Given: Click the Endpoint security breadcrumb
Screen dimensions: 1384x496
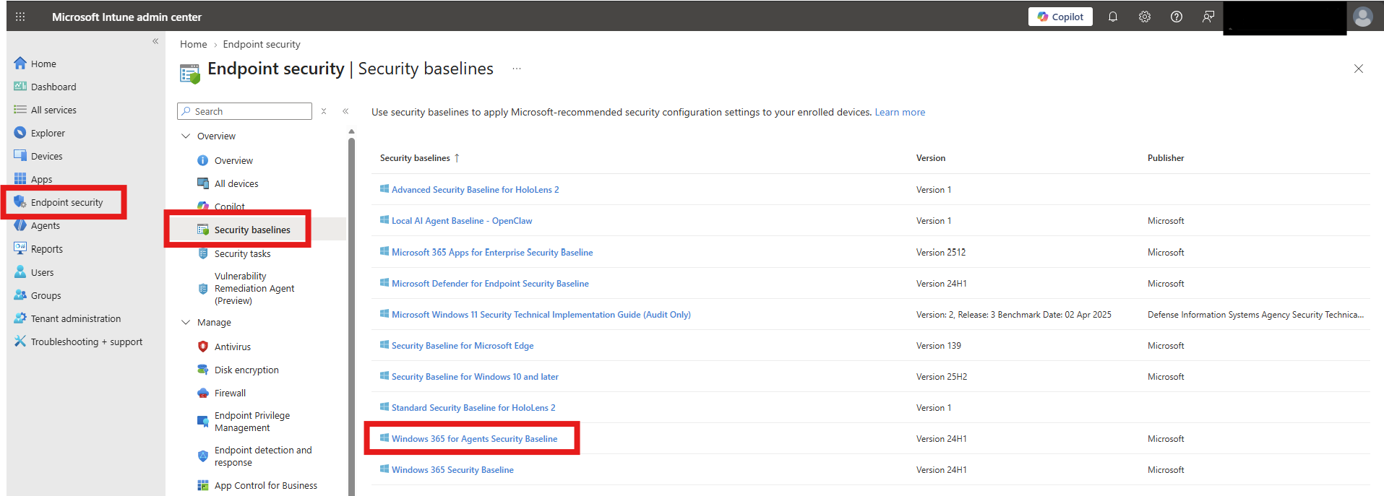Looking at the screenshot, I should pyautogui.click(x=262, y=44).
